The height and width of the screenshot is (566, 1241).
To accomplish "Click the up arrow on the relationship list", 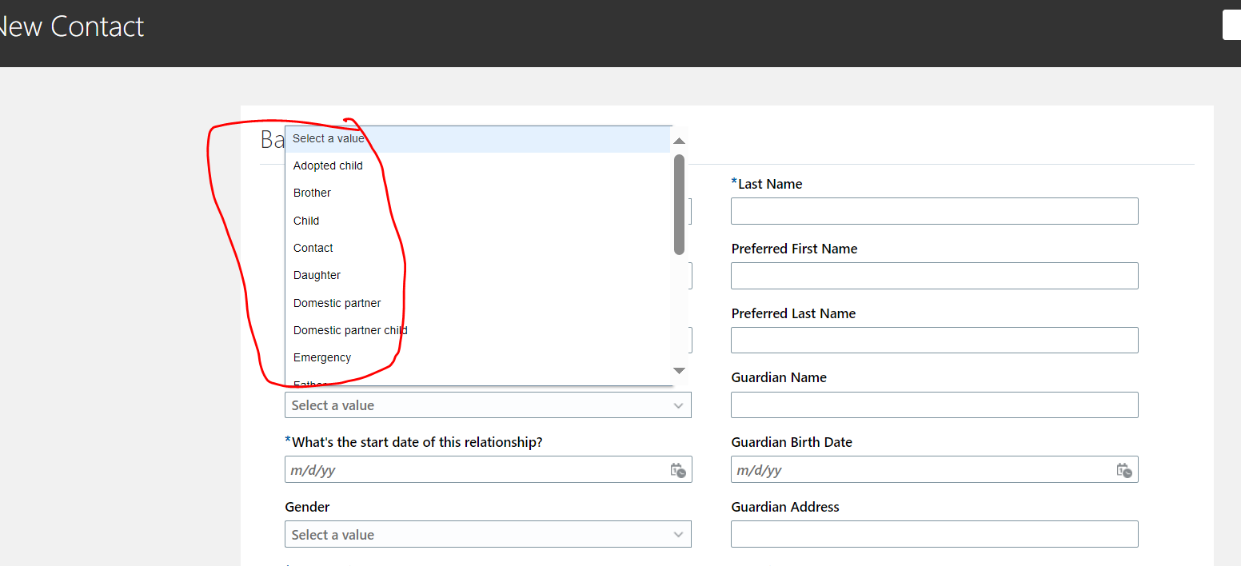I will pyautogui.click(x=679, y=140).
